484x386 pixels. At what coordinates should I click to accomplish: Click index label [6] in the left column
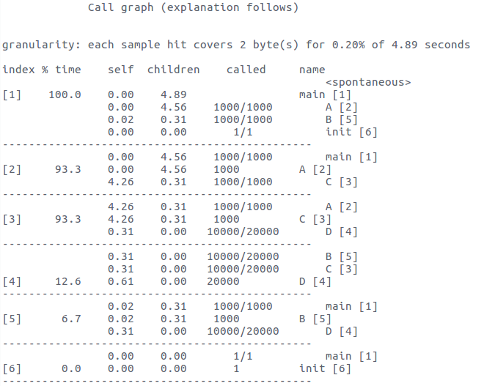(12, 368)
